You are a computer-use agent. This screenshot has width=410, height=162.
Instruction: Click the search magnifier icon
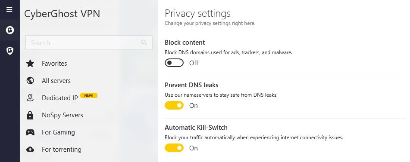(x=144, y=42)
